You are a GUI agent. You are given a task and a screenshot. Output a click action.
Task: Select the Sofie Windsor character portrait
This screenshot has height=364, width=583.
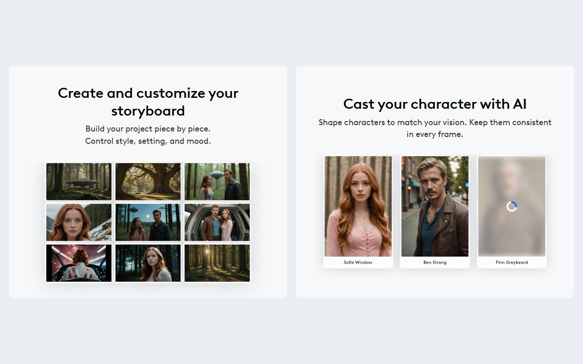358,206
